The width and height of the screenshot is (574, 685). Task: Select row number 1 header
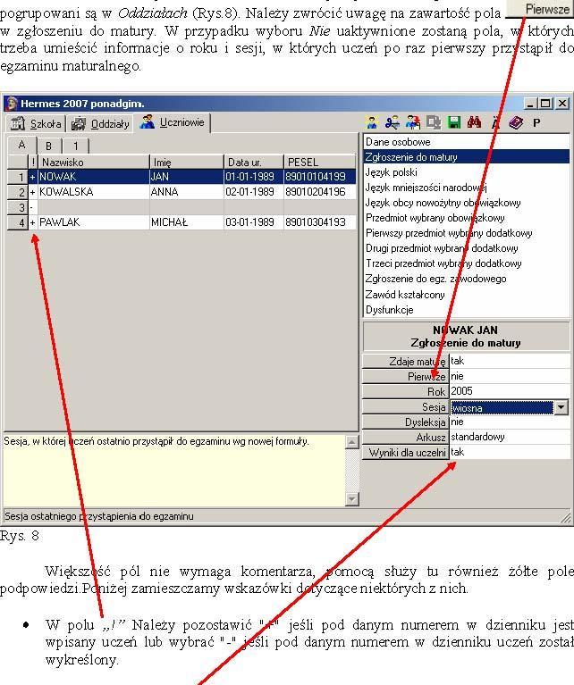coord(18,177)
